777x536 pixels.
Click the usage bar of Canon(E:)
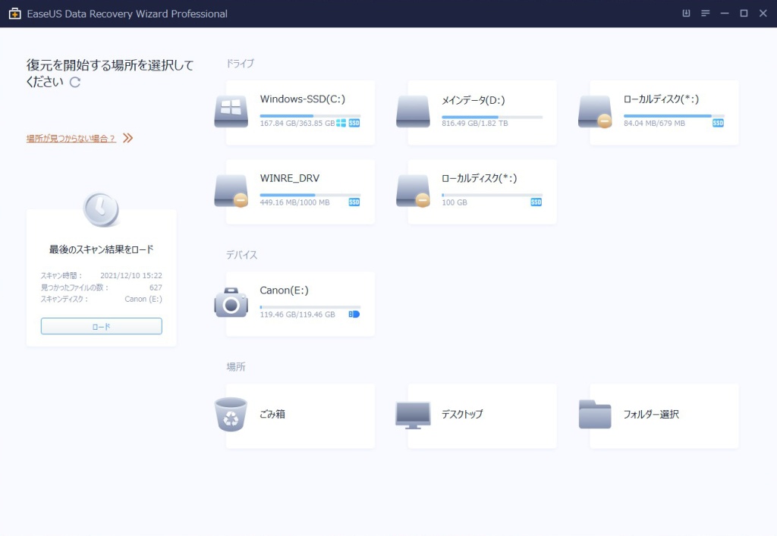[310, 307]
